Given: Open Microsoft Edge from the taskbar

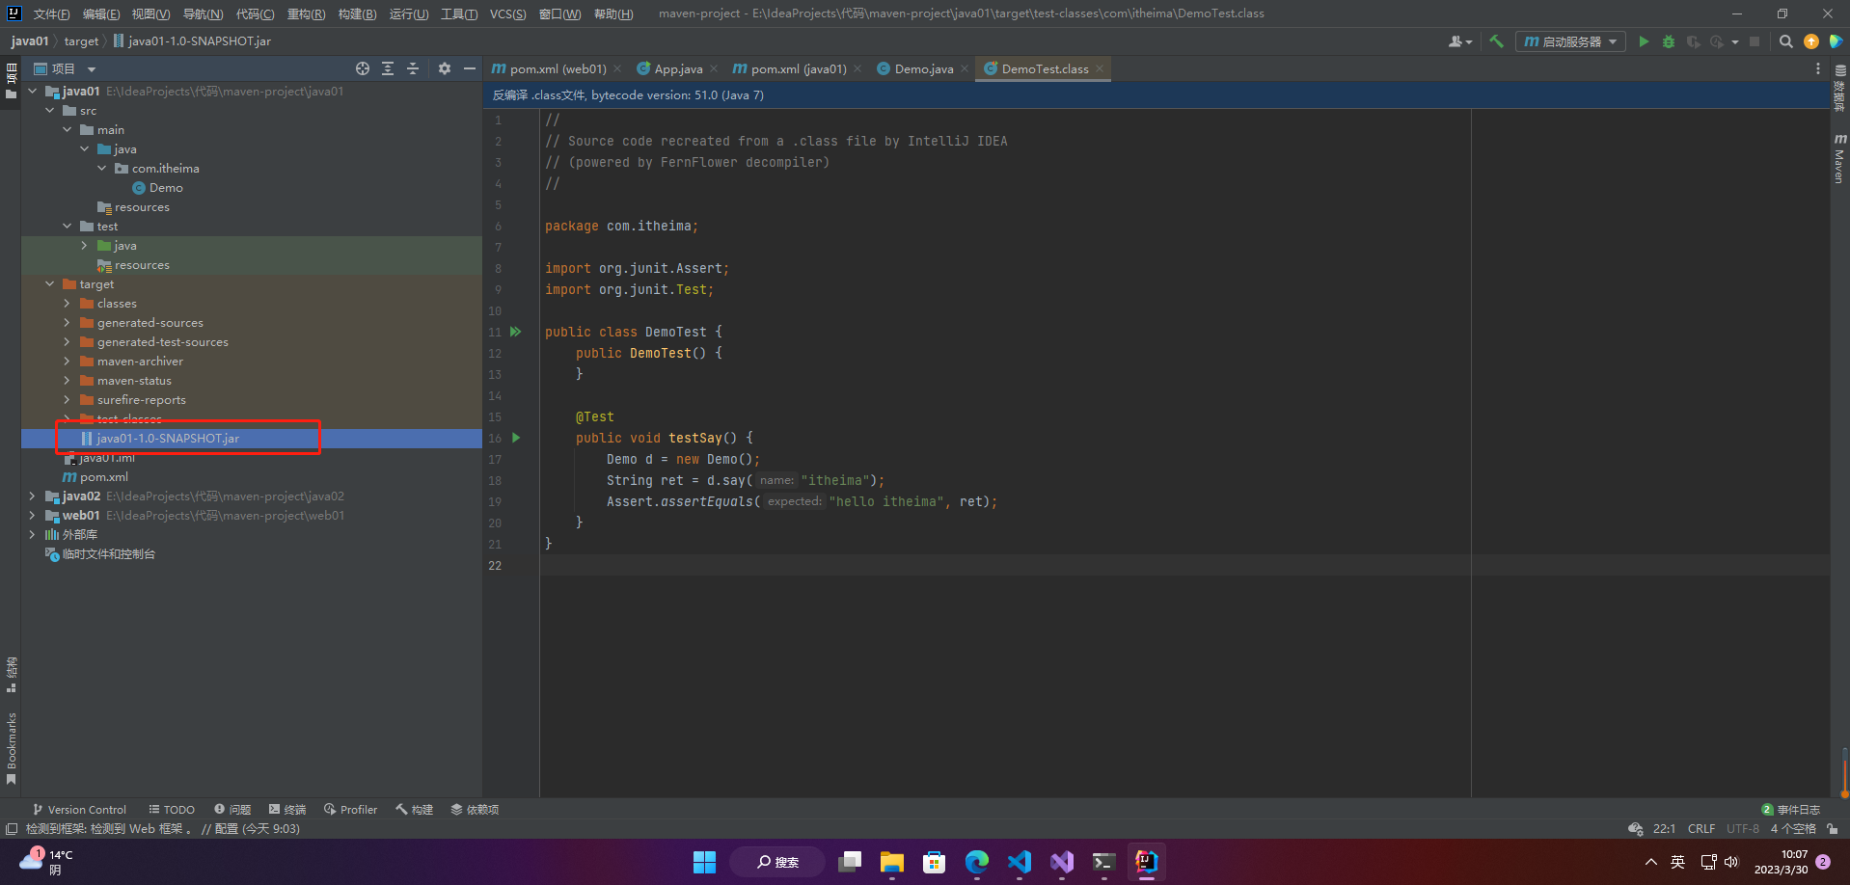Looking at the screenshot, I should click(976, 862).
